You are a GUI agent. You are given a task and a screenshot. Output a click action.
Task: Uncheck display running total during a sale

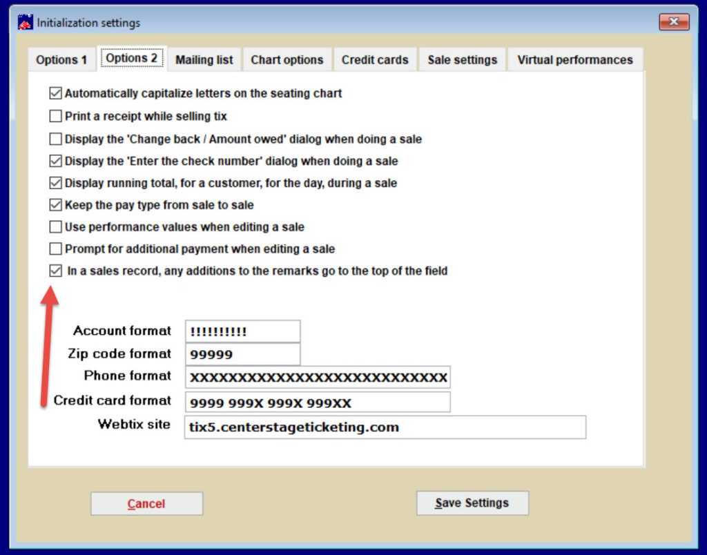point(55,183)
